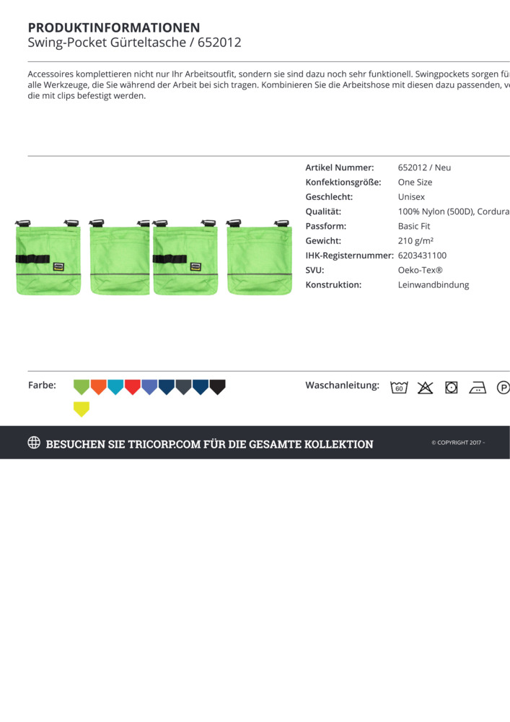Click the ironing symbol

point(478,388)
